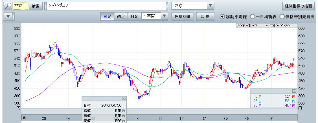Screen dimensions: 318x123
Task: Switch to the 日足 daily chart tab
Action: click(x=107, y=16)
